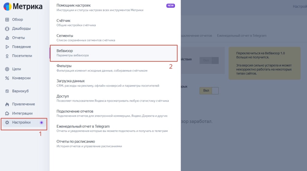
Task: Select Фильтры settings entry
Action: pos(115,68)
